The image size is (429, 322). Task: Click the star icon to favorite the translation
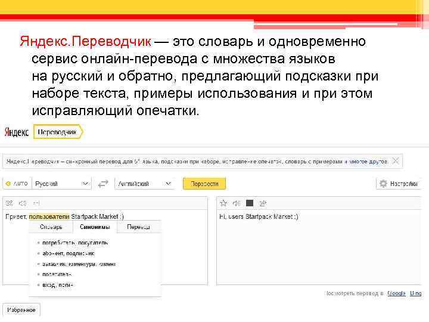coord(223,203)
